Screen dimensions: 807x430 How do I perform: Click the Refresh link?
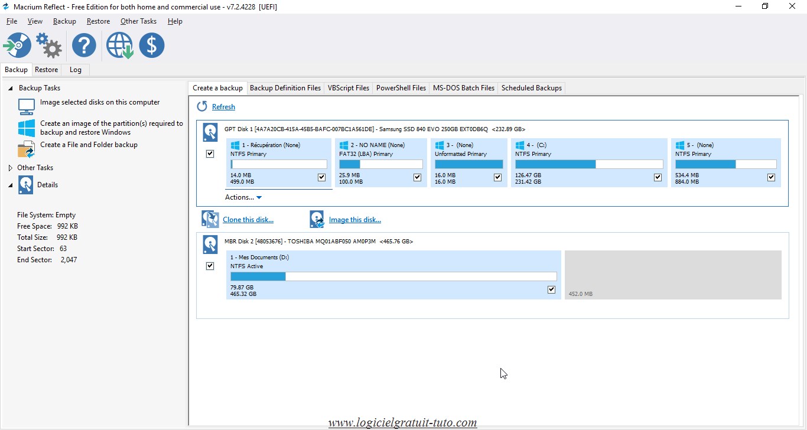pos(223,107)
